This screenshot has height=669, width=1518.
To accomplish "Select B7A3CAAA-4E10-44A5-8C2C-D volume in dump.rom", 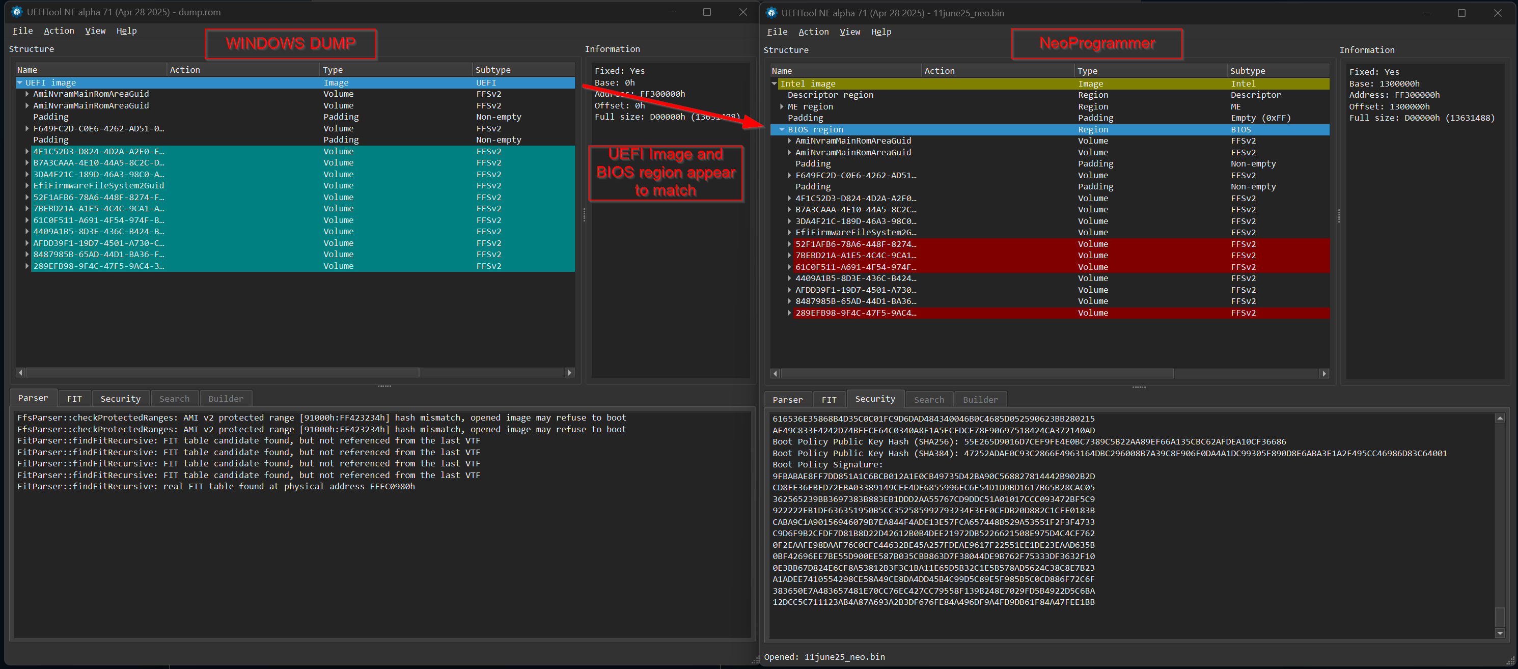I will [295, 163].
